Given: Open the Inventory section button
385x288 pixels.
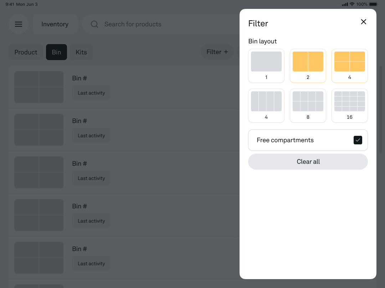Looking at the screenshot, I should [55, 24].
